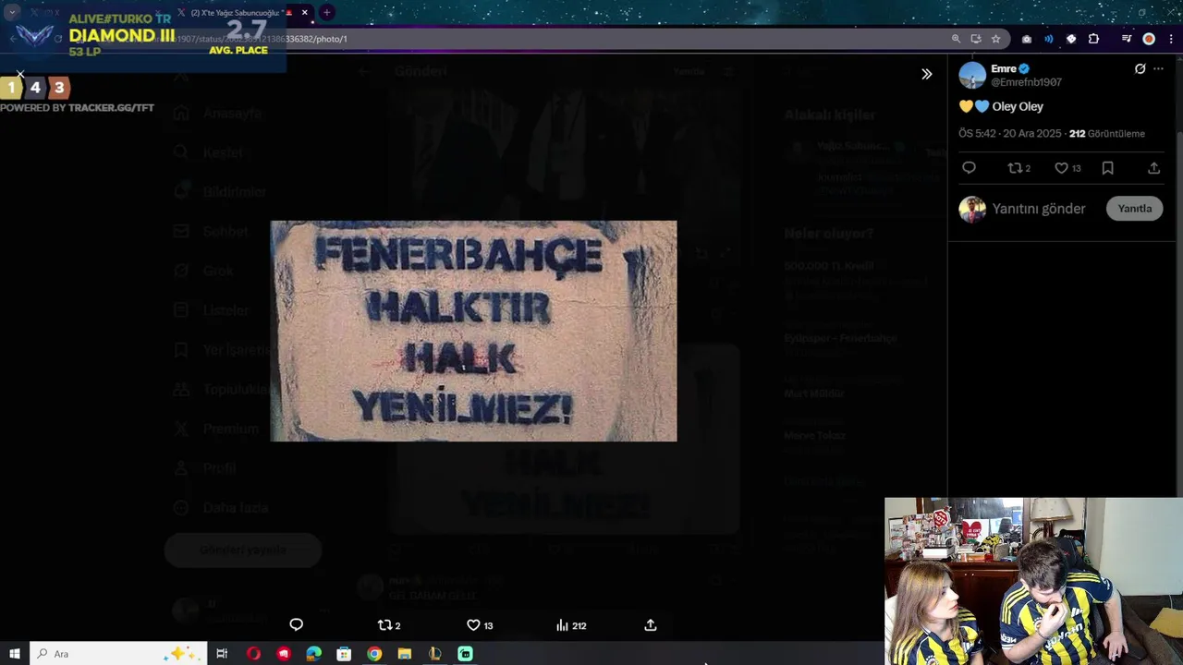This screenshot has width=1183, height=665.
Task: Click the reply bubble icon below the photo
Action: click(296, 625)
